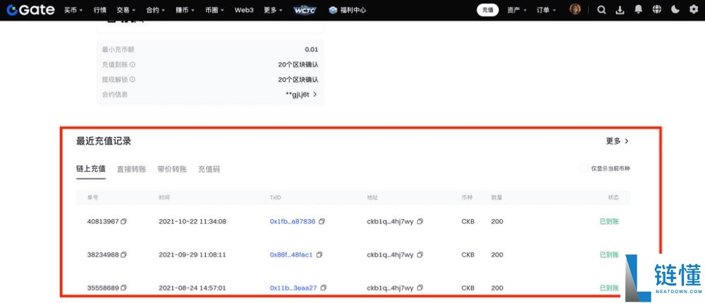Open the user avatar menu
This screenshot has height=303, width=705.
(x=575, y=9)
